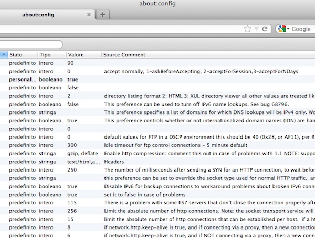Sort by Source Comment column header

click(208, 54)
